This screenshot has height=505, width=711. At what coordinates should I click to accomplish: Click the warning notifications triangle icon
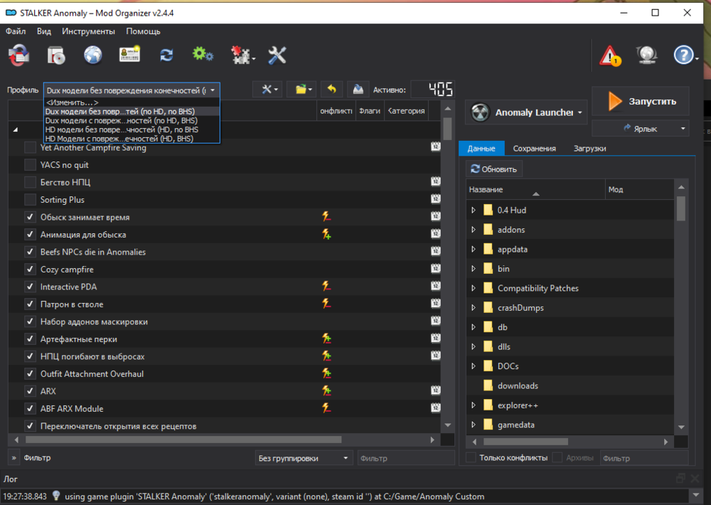tap(609, 55)
